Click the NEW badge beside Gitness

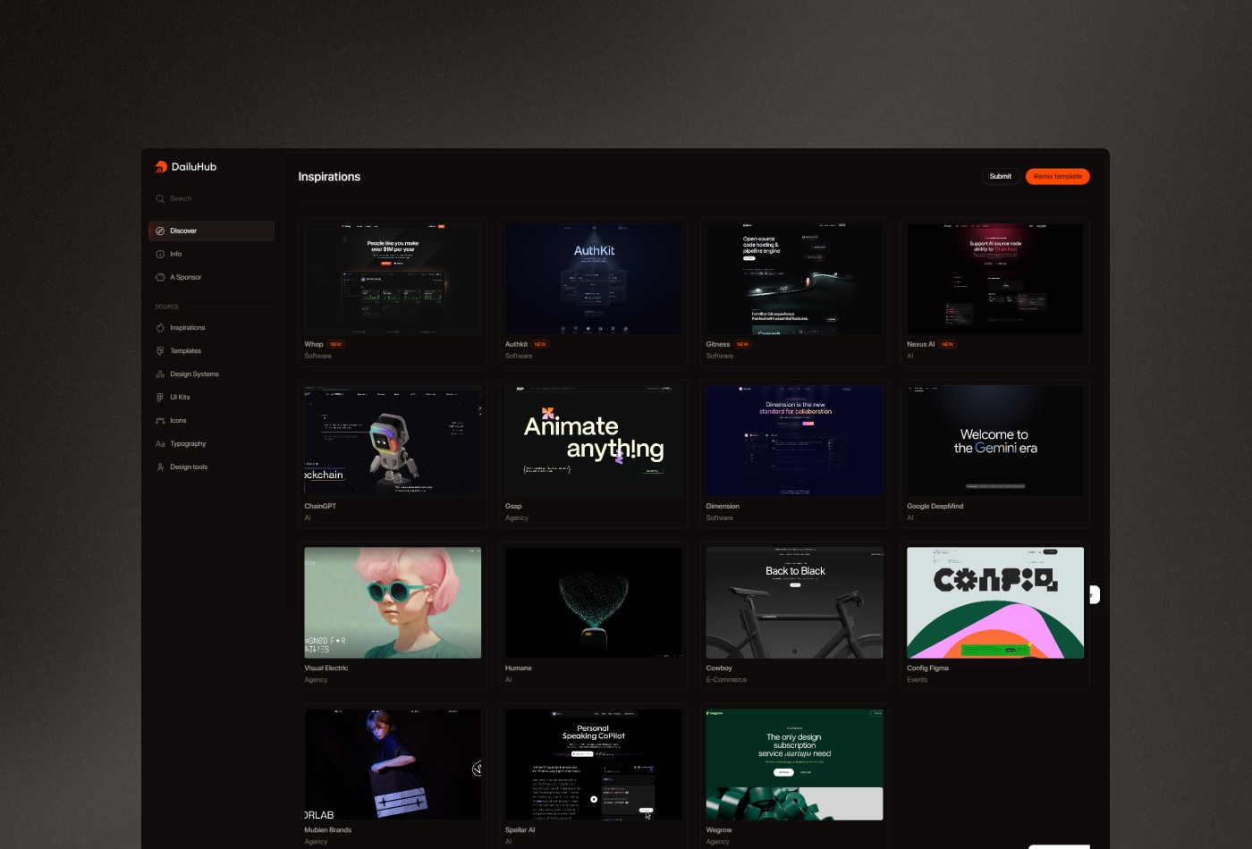(742, 344)
